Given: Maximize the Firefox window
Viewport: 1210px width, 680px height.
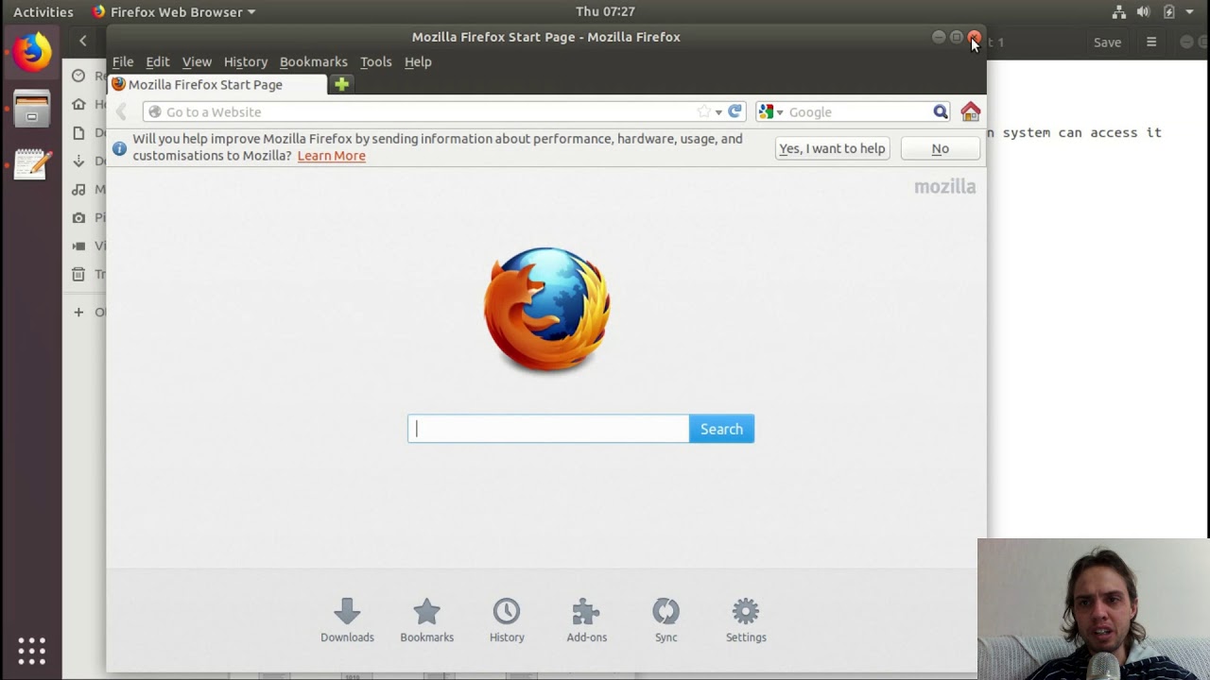Looking at the screenshot, I should (957, 37).
